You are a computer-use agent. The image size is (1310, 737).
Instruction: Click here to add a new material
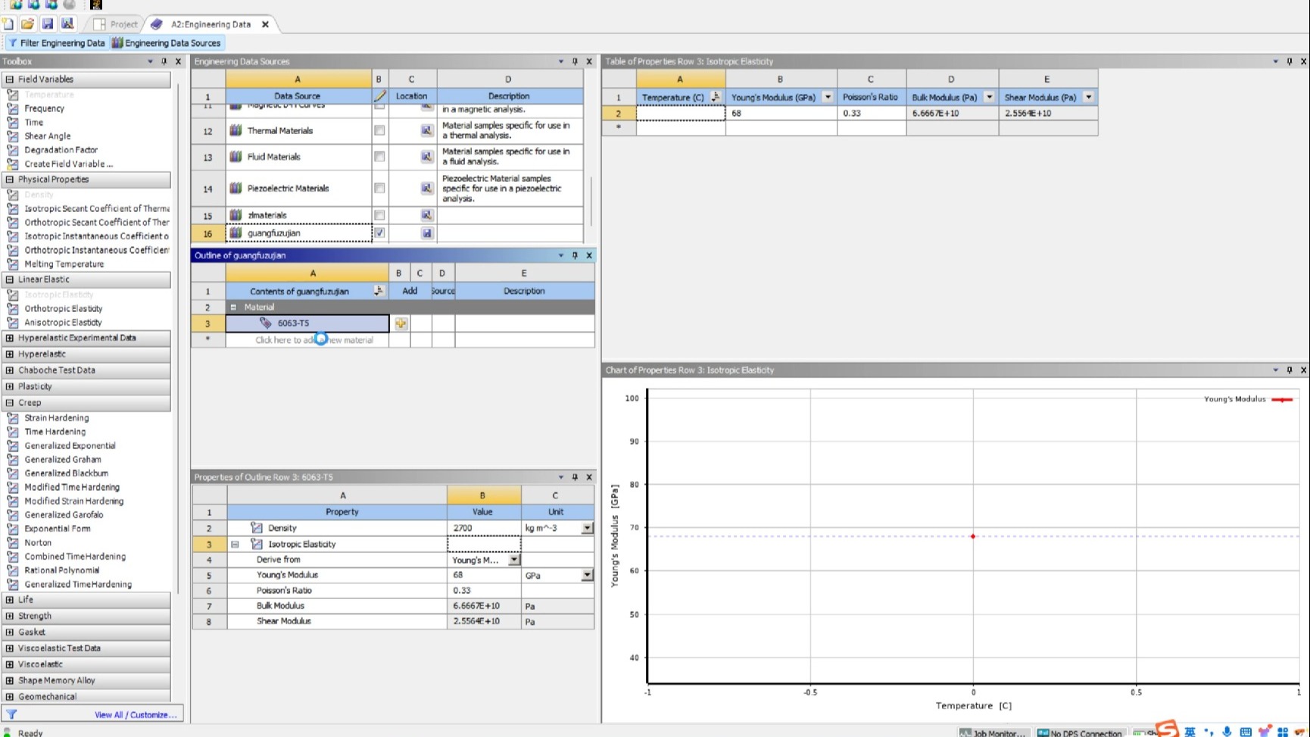pyautogui.click(x=314, y=340)
